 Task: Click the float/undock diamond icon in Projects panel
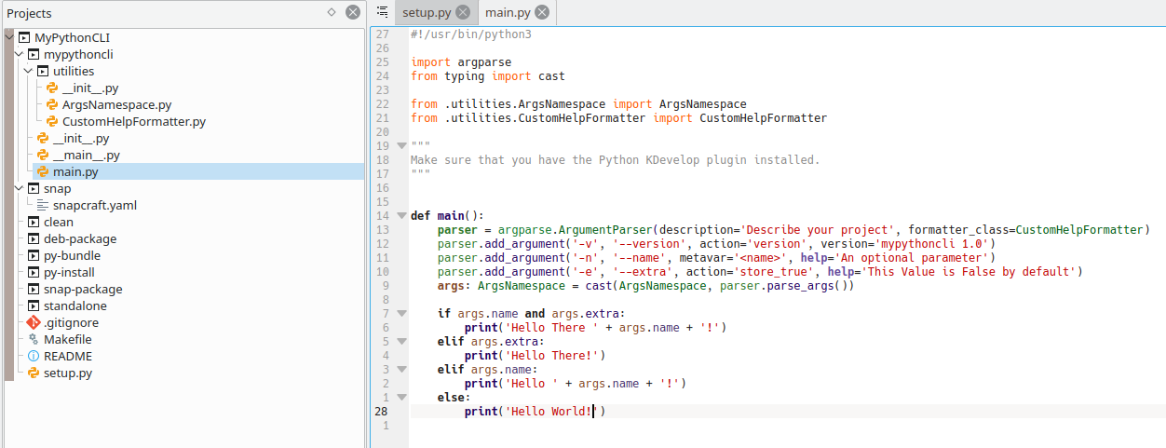tap(331, 12)
